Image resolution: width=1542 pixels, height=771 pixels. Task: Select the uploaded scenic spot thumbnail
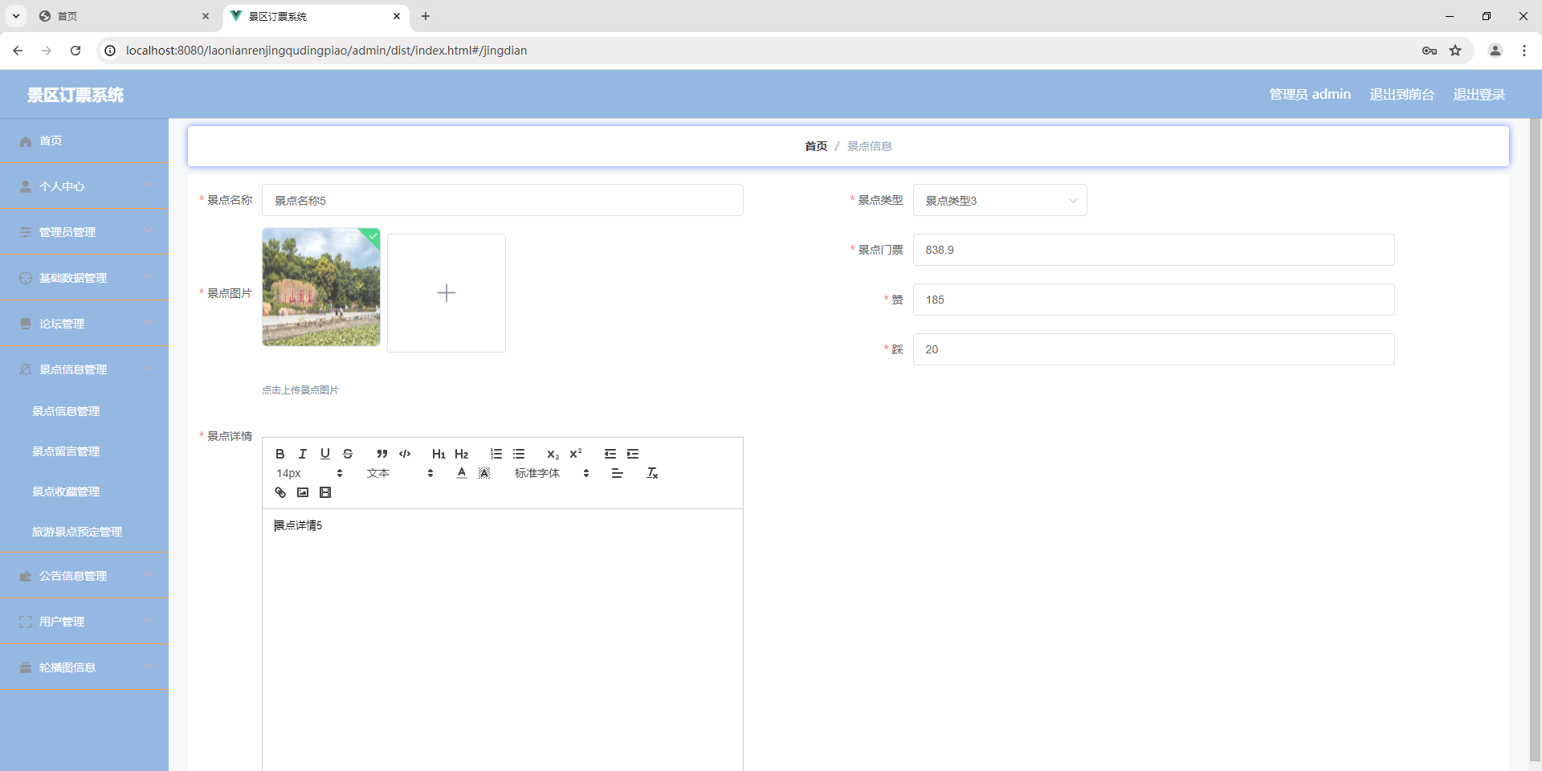click(321, 288)
